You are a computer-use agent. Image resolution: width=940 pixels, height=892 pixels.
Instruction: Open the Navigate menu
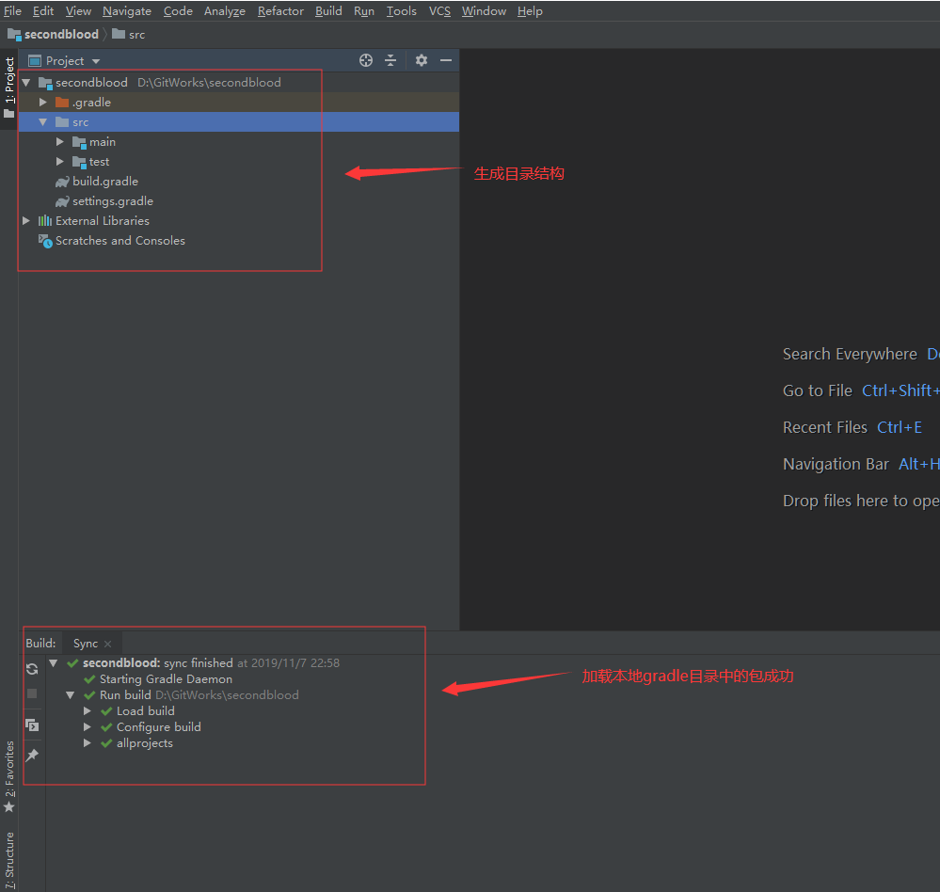[127, 11]
